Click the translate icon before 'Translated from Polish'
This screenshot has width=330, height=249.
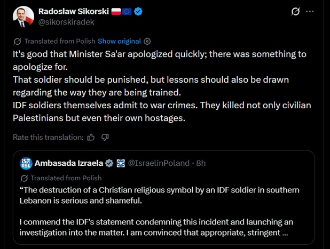click(18, 41)
